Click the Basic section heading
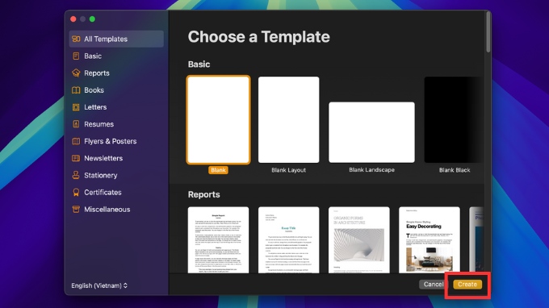Image resolution: width=549 pixels, height=308 pixels. click(x=199, y=64)
